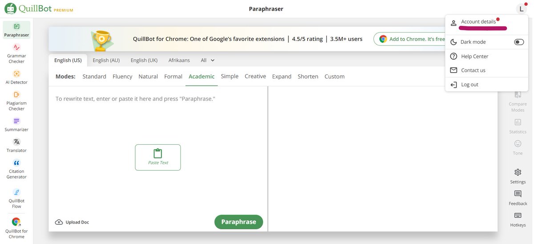Click the Upload Doc link text
534x244 pixels.
tap(77, 222)
